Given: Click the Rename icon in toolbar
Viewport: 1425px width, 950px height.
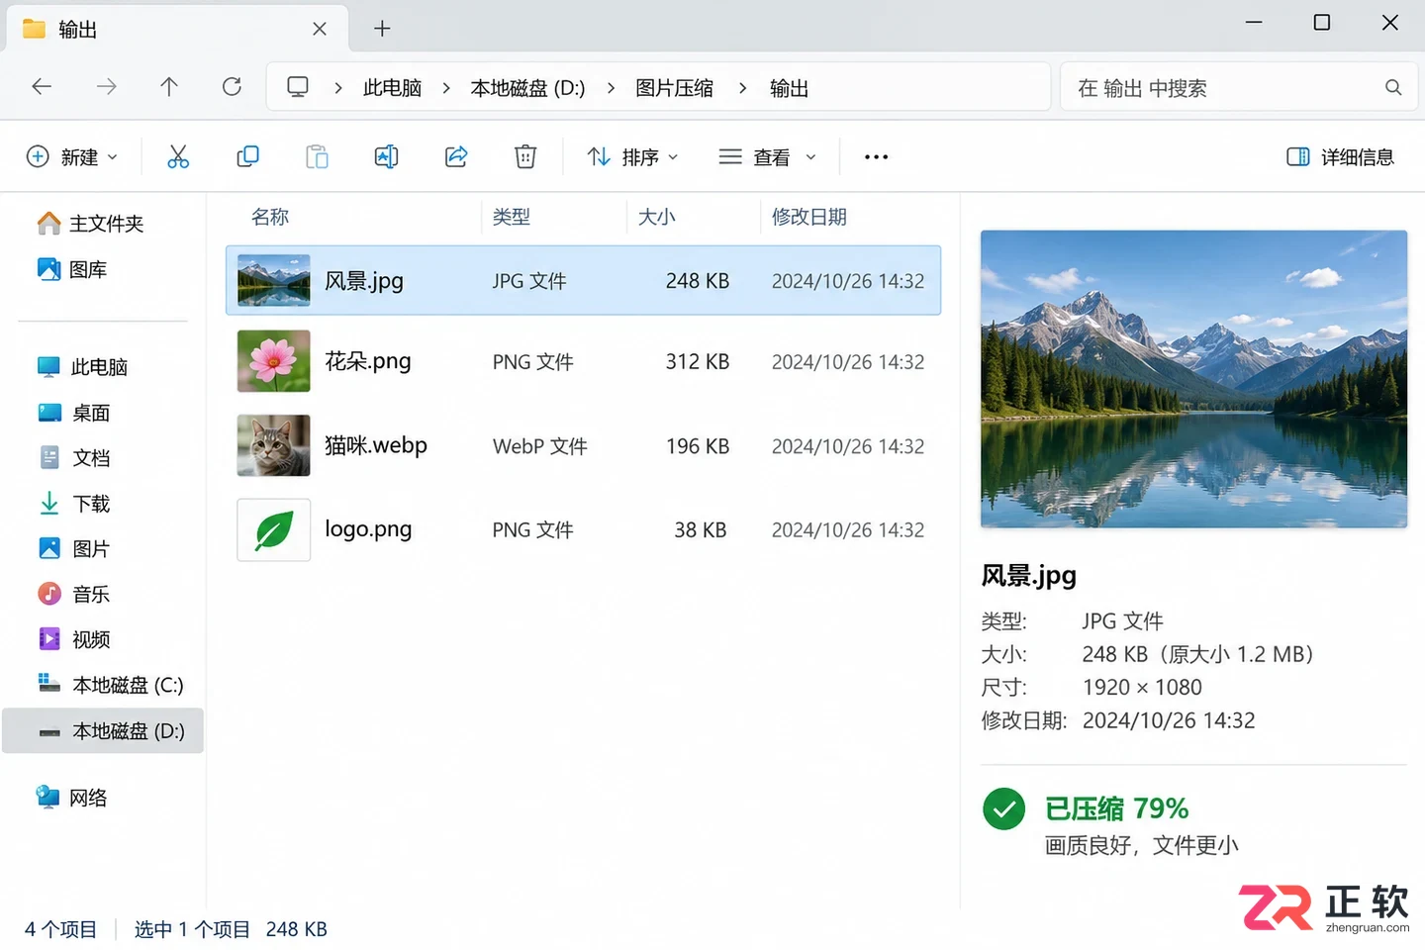Looking at the screenshot, I should coord(386,156).
